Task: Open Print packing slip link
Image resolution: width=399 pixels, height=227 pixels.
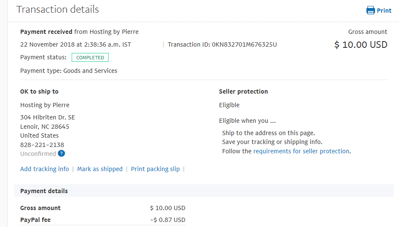Action: tap(155, 169)
